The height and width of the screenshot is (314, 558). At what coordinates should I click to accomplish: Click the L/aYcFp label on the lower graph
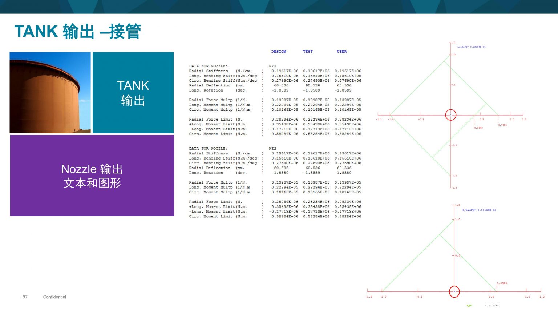(x=479, y=210)
